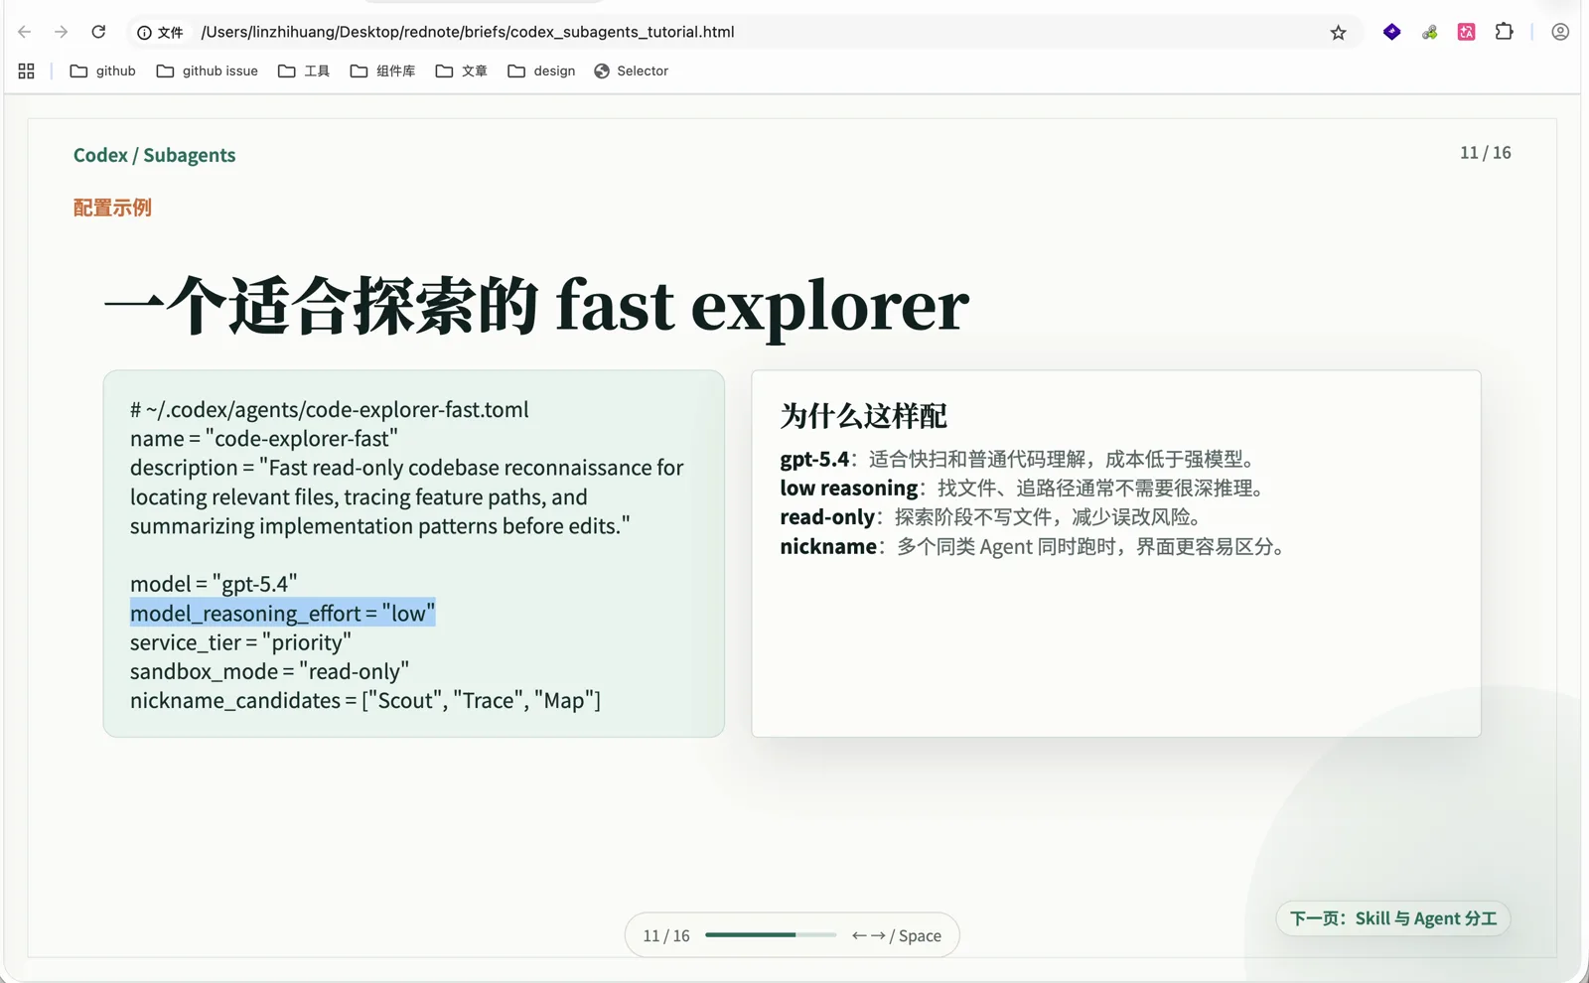1589x983 pixels.
Task: Open the green extension icon in toolbar
Action: [x=1429, y=33]
